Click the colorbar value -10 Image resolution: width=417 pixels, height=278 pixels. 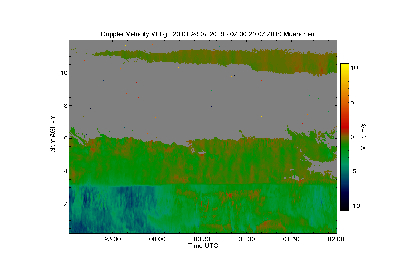tap(355, 206)
